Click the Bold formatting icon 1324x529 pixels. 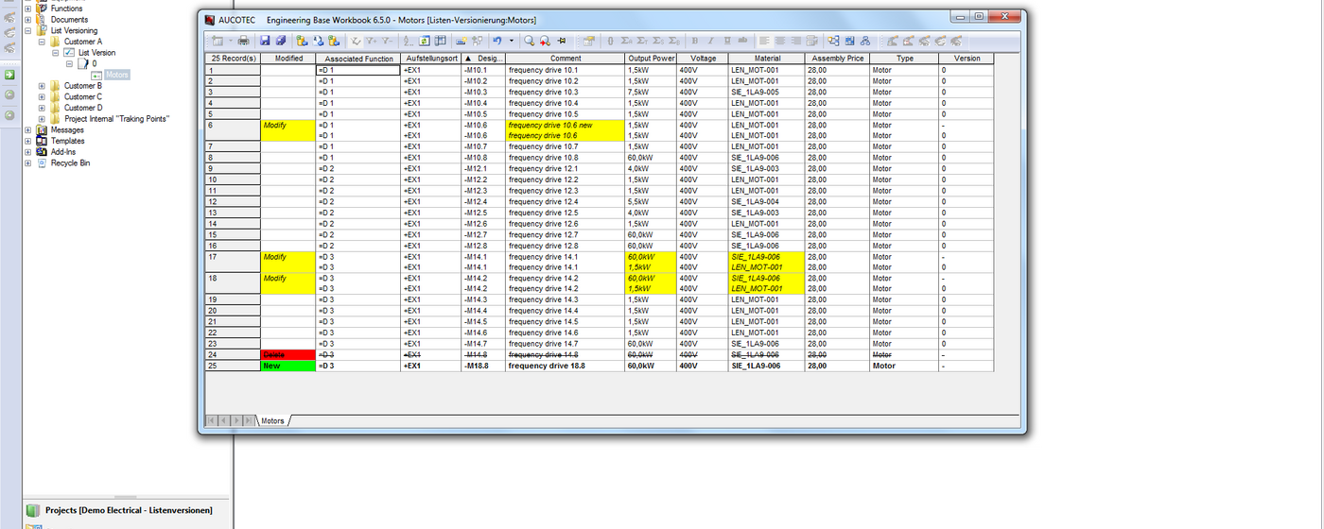click(x=694, y=41)
